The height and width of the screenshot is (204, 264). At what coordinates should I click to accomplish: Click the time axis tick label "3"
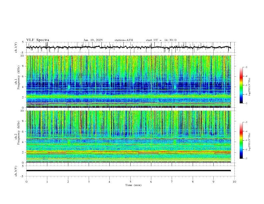tap(89, 182)
